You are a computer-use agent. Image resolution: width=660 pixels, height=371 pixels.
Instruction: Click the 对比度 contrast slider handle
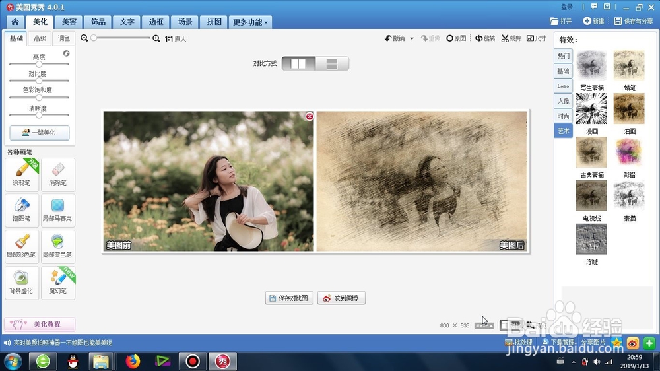click(39, 81)
